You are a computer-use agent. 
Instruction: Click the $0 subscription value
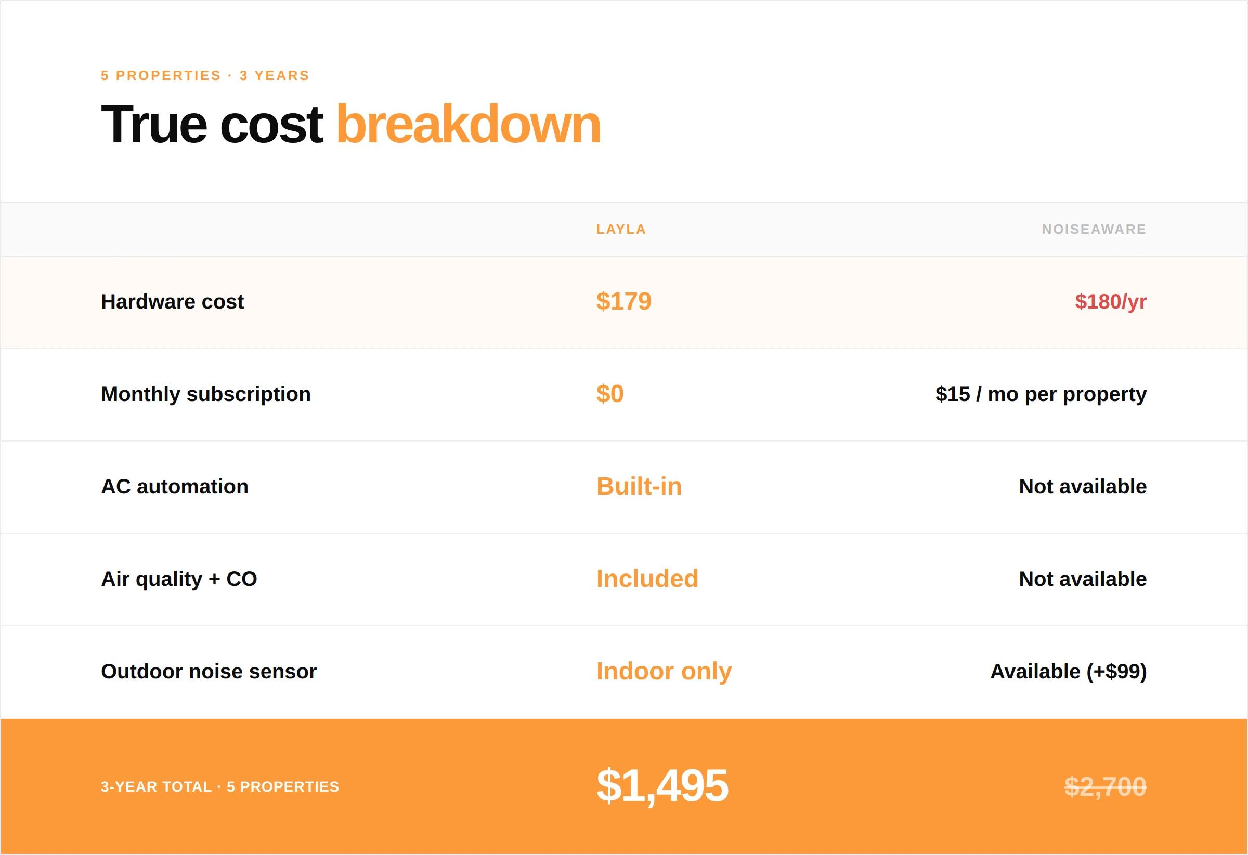pos(609,394)
